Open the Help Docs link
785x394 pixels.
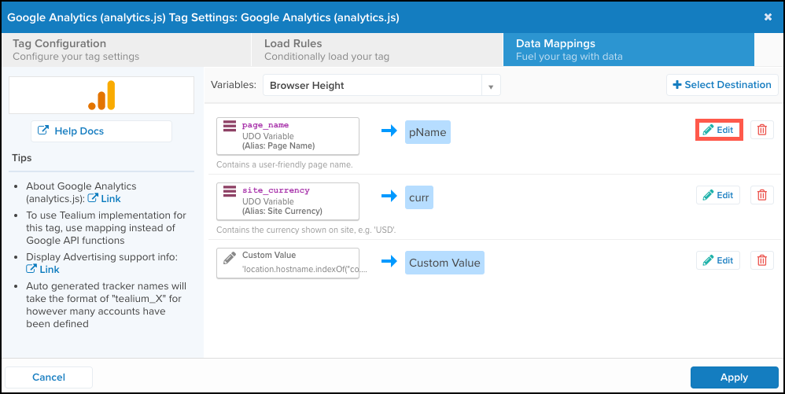[x=101, y=131]
